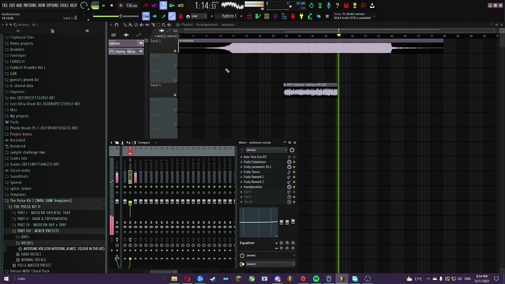The width and height of the screenshot is (505, 284).
Task: Select the Slip tool in the playlist
Action: click(147, 25)
